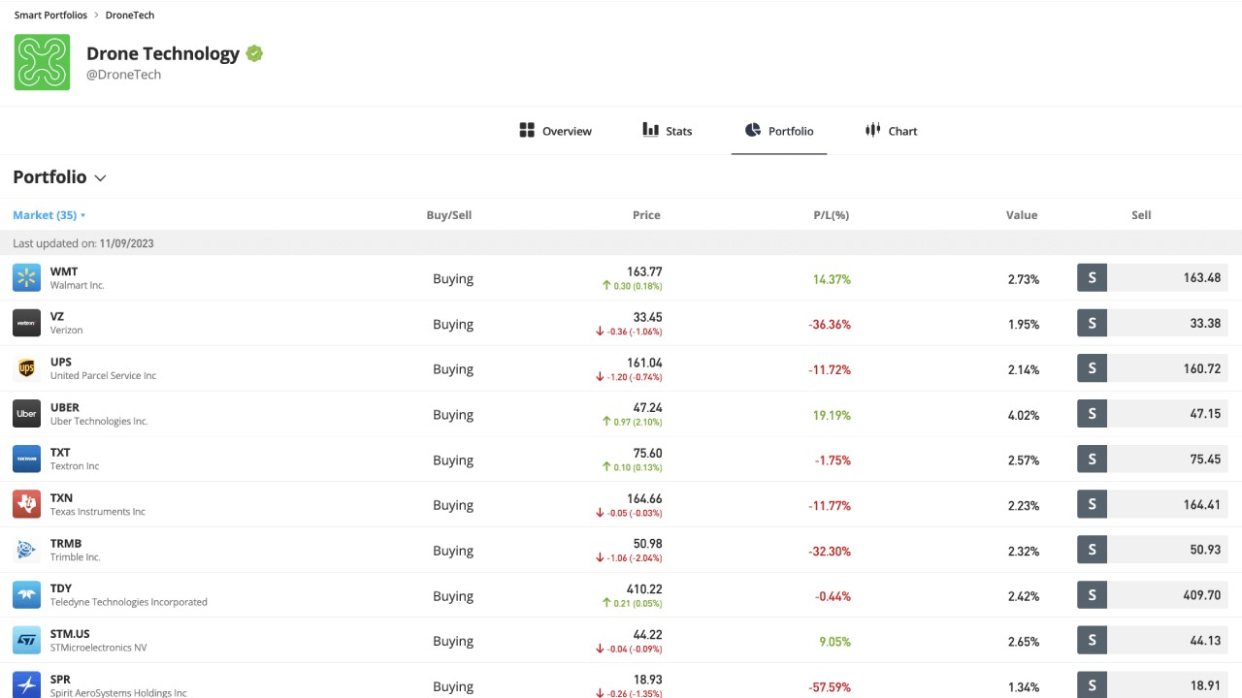This screenshot has height=698, width=1242.
Task: Click the UPS shield logo icon
Action: [26, 368]
